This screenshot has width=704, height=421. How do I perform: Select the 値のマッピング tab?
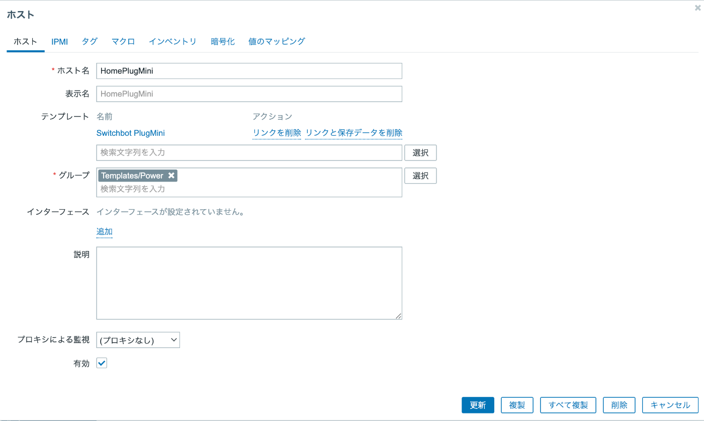tap(277, 42)
